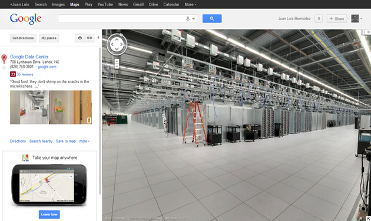Click address 708 Lynhaven Drive text
This screenshot has height=221, width=371.
click(35, 62)
